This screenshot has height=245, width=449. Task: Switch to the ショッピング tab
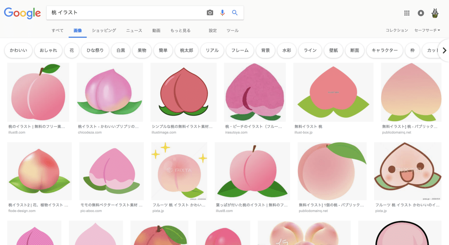[x=104, y=30]
